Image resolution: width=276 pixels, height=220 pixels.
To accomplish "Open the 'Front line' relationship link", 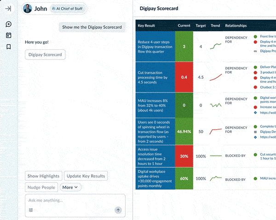I will click(268, 37).
